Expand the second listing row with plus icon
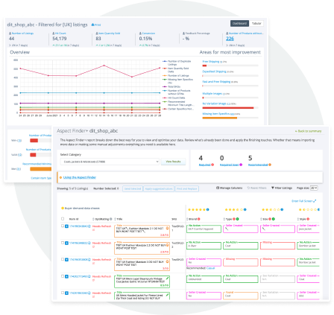Image resolution: width=334 pixels, height=315 pixels. [x=66, y=243]
